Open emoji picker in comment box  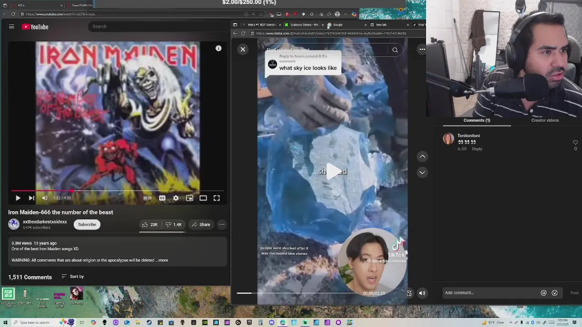click(555, 293)
